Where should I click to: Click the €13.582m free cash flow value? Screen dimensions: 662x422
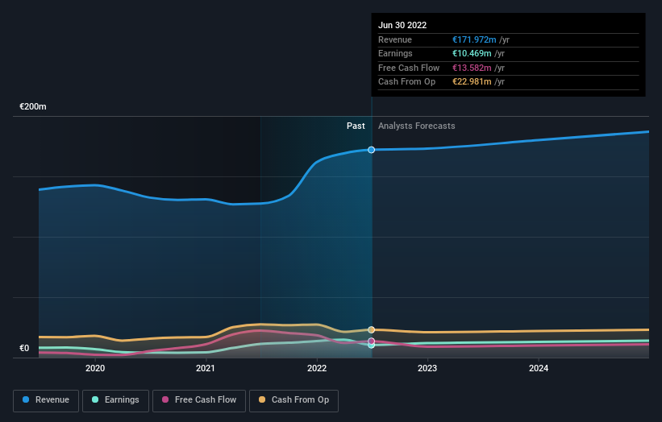472,68
